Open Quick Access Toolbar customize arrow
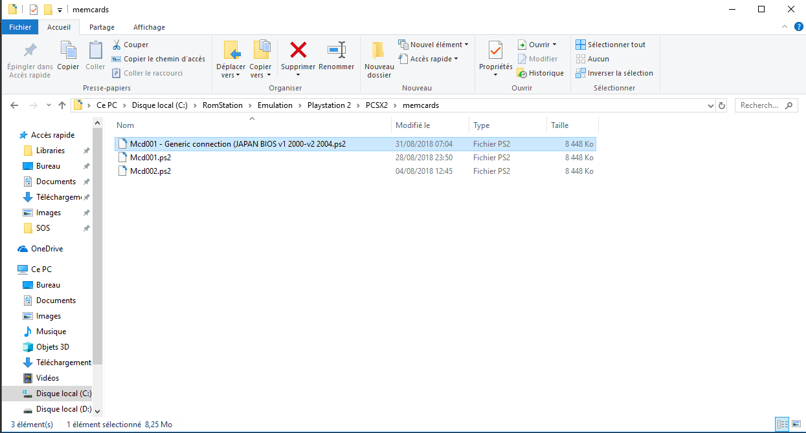 coord(60,10)
